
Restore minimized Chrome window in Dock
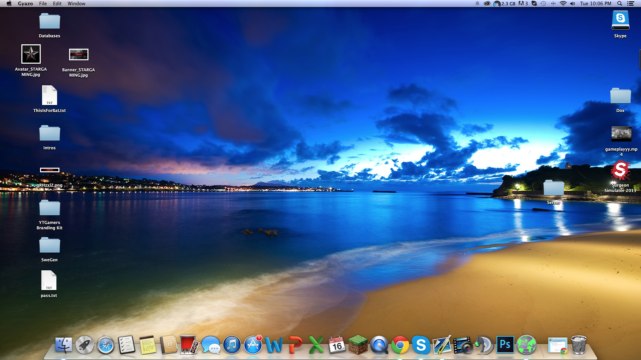coord(558,345)
